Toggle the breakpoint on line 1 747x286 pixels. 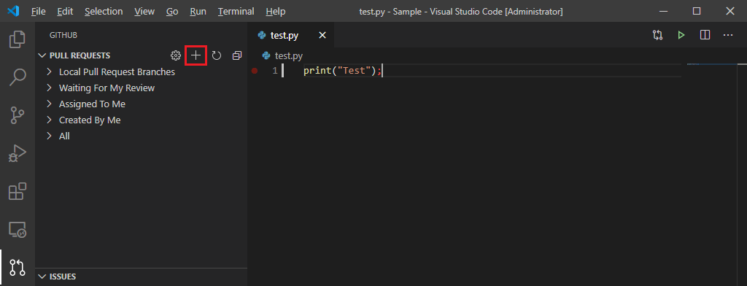tap(255, 71)
